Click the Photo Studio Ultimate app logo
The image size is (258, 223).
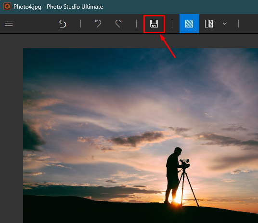(x=7, y=6)
